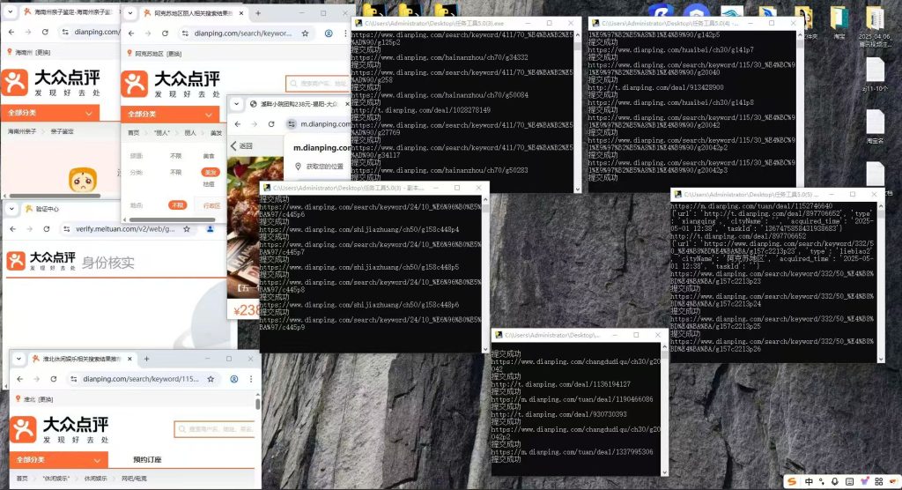
Task: Select the zj11-10个 file on the desktop
Action: (875, 74)
